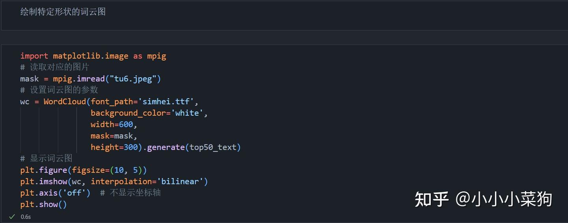Click the 0.6s execution time label

[x=26, y=217]
